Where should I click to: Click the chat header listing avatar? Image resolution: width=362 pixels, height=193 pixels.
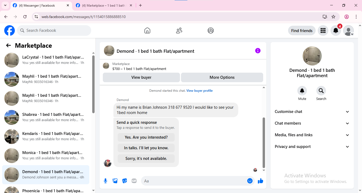pos(109,51)
